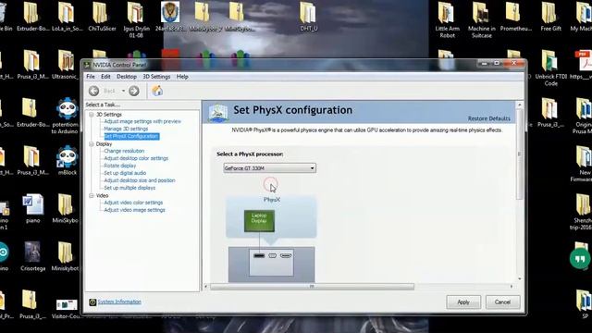Screen dimensions: 592x333
Task: Click the horizontal scrollbar right arrow
Action: pos(512,287)
